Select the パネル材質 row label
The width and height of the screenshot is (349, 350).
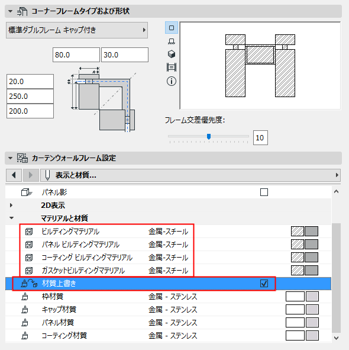[x=58, y=323]
